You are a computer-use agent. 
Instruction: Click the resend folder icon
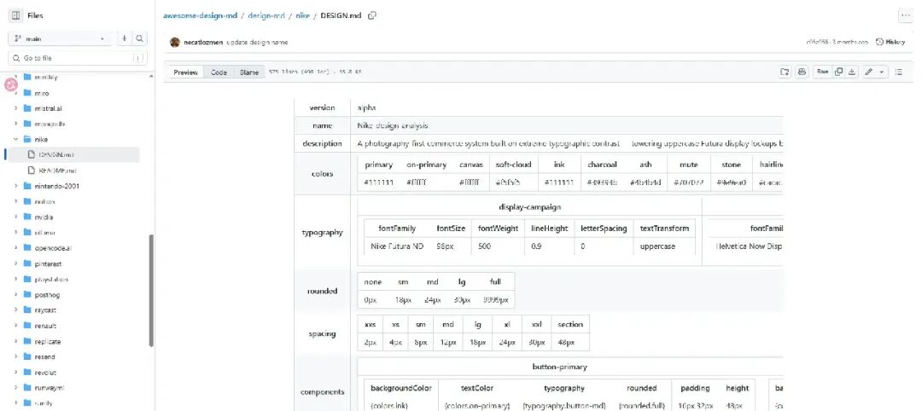27,357
